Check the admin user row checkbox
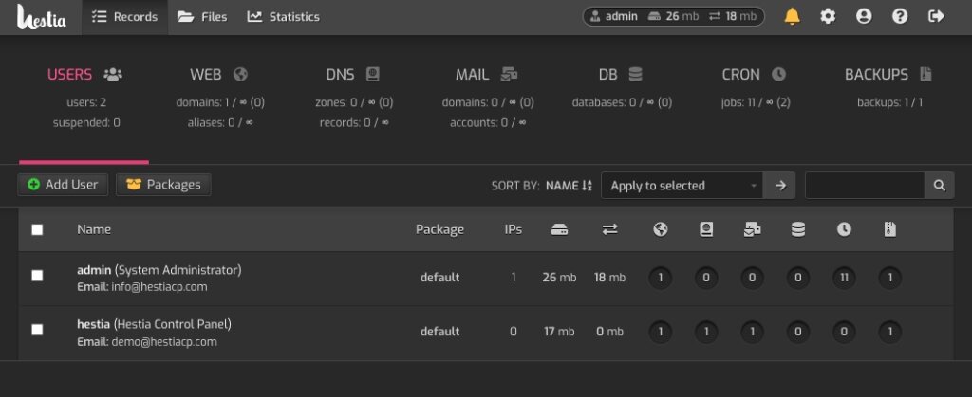The image size is (972, 397). (x=37, y=276)
